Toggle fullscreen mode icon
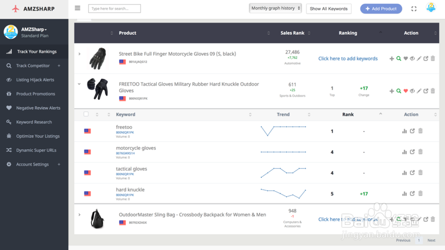This screenshot has height=250, width=445. (x=414, y=9)
